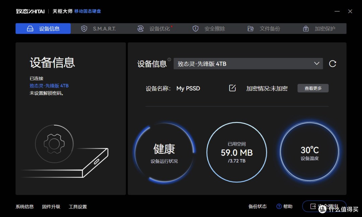Click the gear settings icon in left panel
This screenshot has width=362, height=217.
tap(54, 144)
